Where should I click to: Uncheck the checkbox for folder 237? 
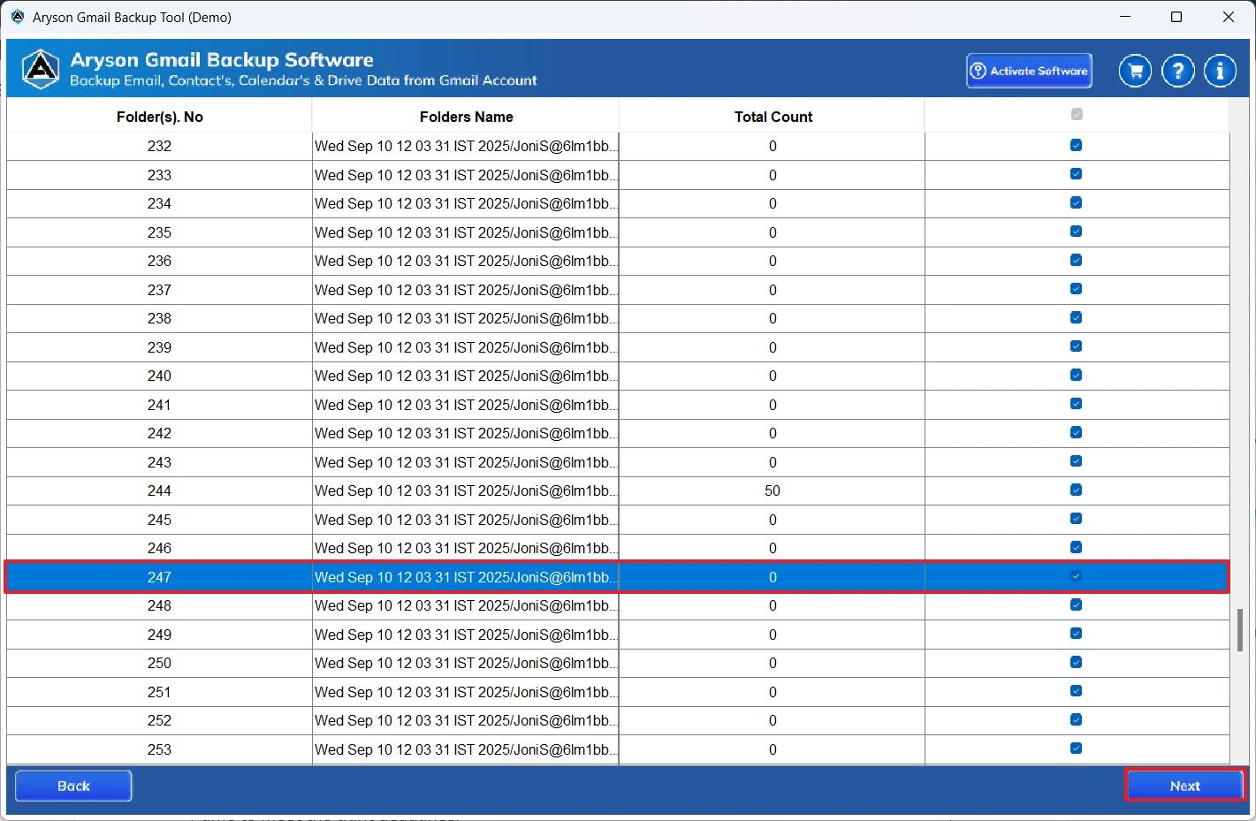point(1076,289)
